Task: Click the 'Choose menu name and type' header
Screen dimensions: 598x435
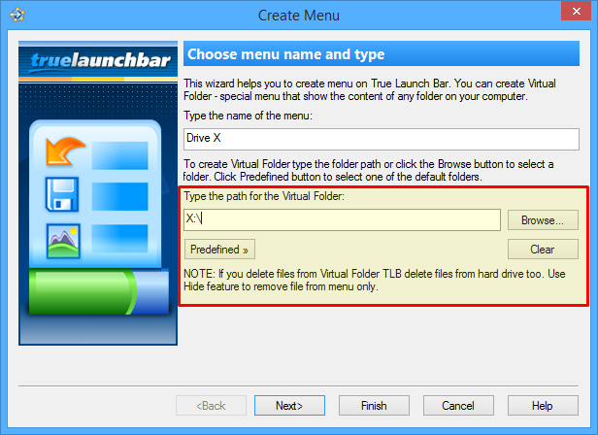Action: (x=285, y=54)
